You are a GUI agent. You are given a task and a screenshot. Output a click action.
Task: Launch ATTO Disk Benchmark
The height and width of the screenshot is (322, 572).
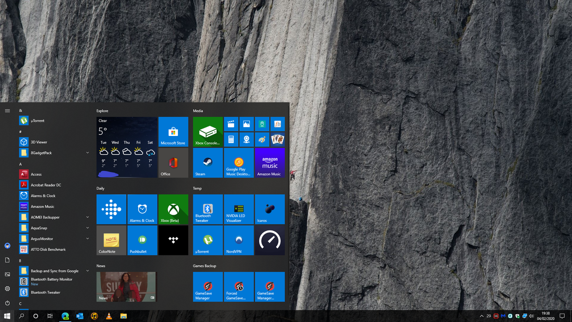point(54,250)
